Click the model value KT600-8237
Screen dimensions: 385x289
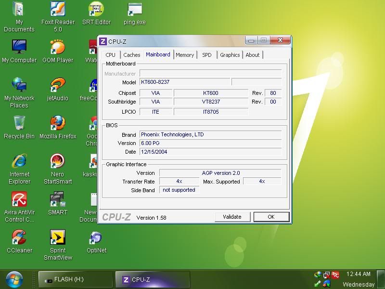click(x=185, y=82)
